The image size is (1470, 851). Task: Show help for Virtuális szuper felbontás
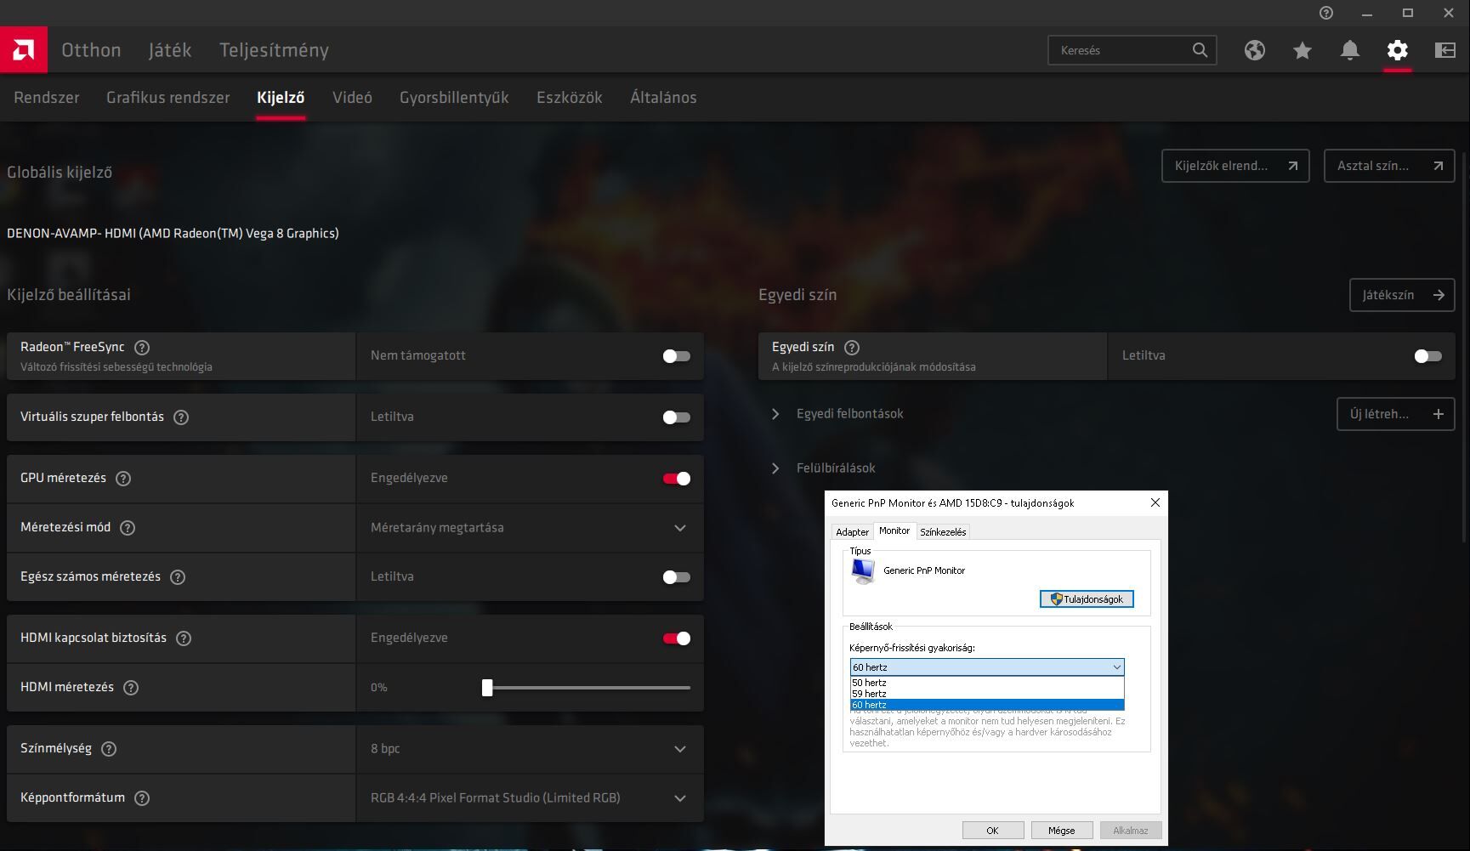(x=181, y=417)
